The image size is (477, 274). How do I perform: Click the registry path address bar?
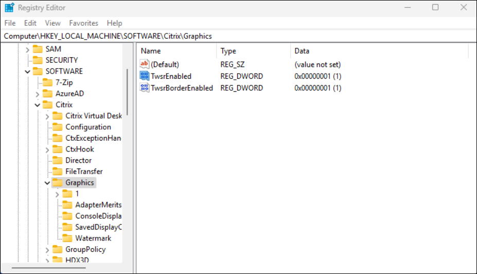coord(237,36)
